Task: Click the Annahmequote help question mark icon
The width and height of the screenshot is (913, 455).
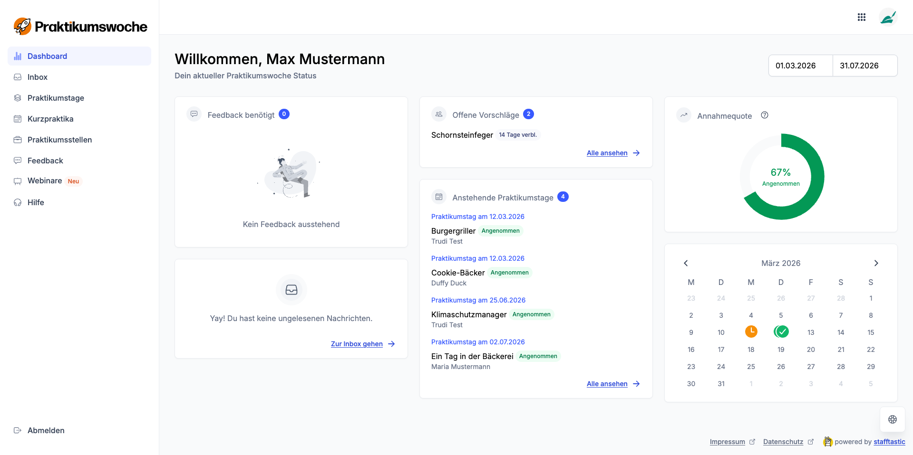Action: click(x=764, y=115)
